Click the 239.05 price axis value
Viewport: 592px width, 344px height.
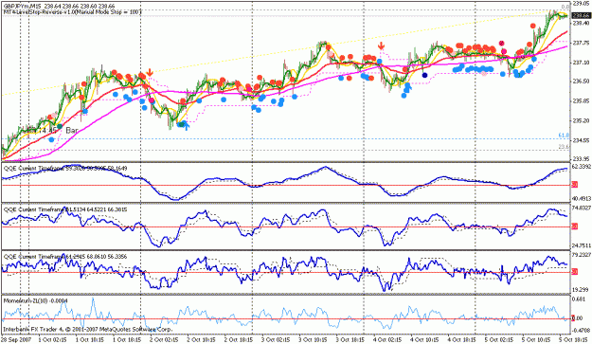[582, 3]
